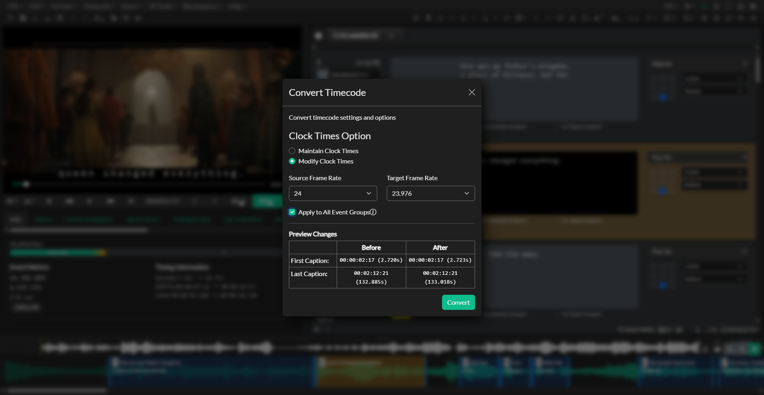The width and height of the screenshot is (764, 395).
Task: Click the Convert button
Action: [x=458, y=302]
